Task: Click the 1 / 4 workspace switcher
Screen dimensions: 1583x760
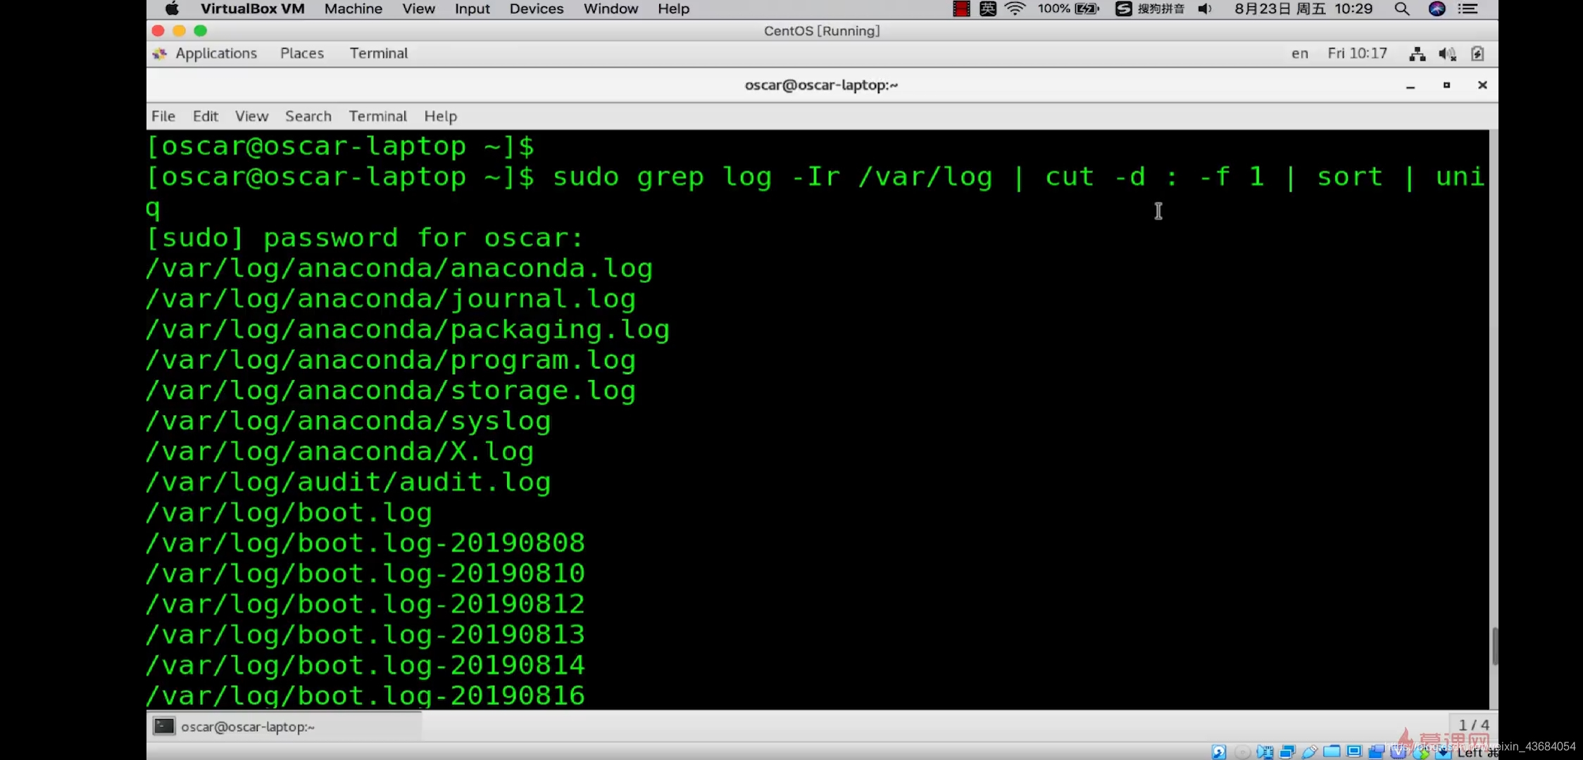Action: (1473, 725)
